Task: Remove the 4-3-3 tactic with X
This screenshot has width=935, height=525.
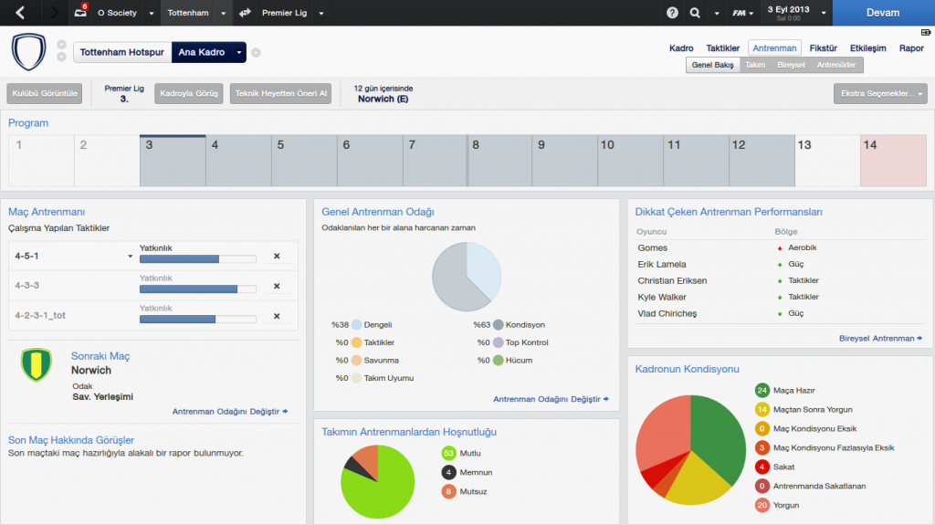Action: pyautogui.click(x=277, y=286)
